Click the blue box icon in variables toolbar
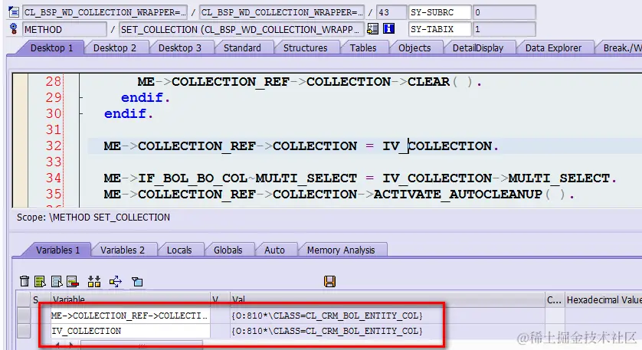 (x=137, y=281)
